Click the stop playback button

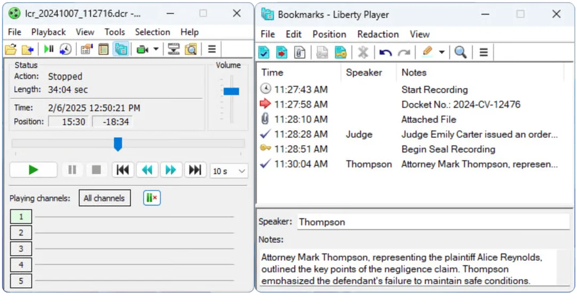(96, 170)
